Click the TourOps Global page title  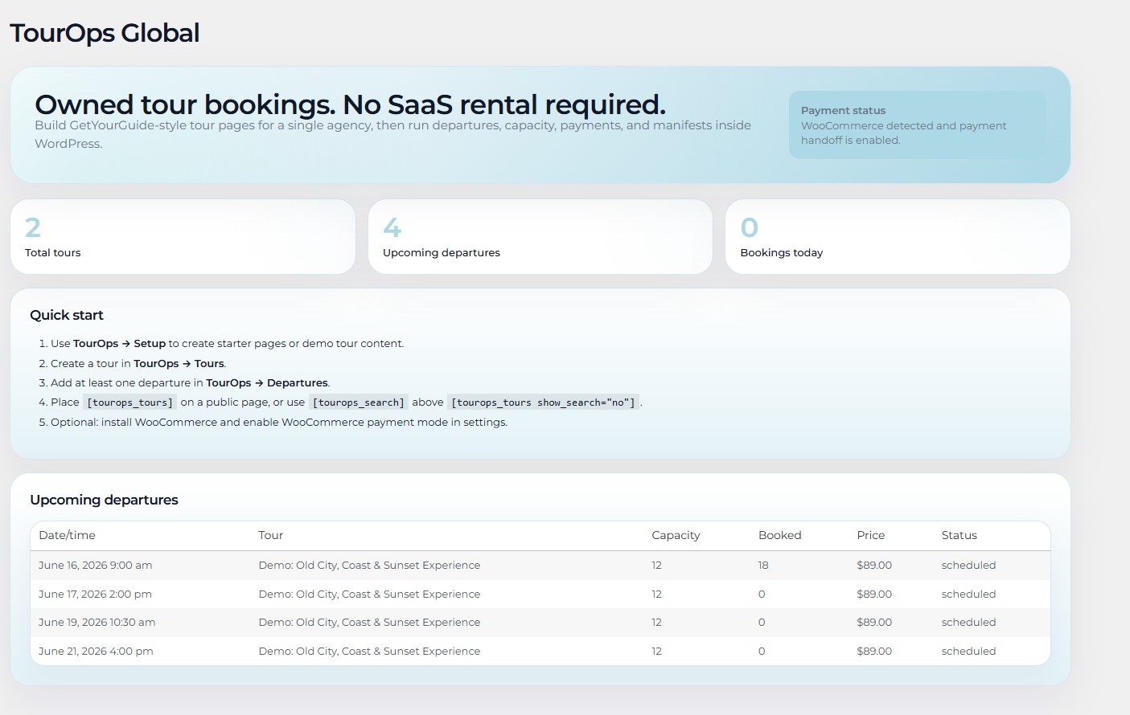point(105,33)
